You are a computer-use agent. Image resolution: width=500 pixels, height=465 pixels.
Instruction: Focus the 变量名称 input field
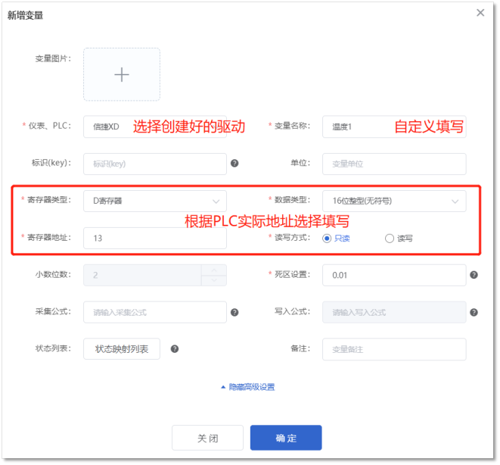(394, 126)
